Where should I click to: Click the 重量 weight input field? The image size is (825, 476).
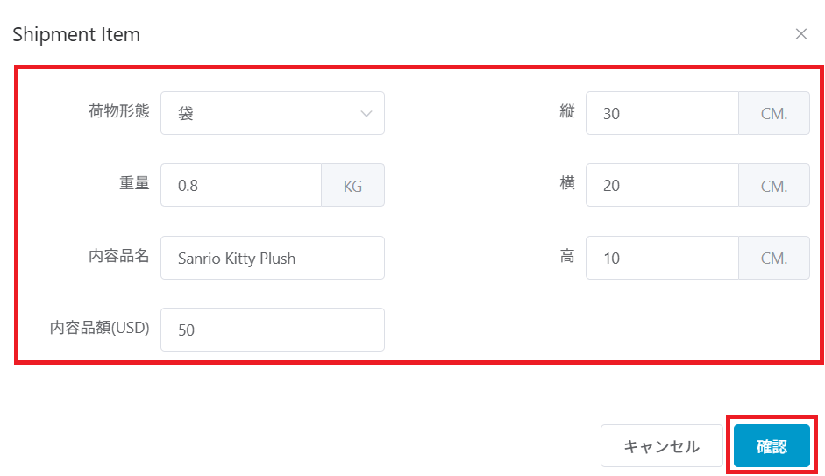[x=241, y=186]
